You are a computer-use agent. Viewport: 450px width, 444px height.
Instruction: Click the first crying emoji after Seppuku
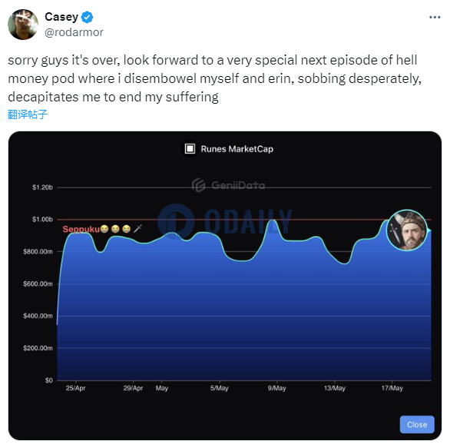pos(104,229)
